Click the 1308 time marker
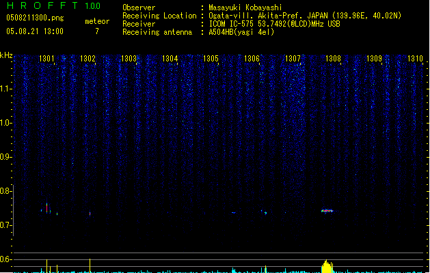Viewport: 430px width, 273px height. [x=333, y=59]
